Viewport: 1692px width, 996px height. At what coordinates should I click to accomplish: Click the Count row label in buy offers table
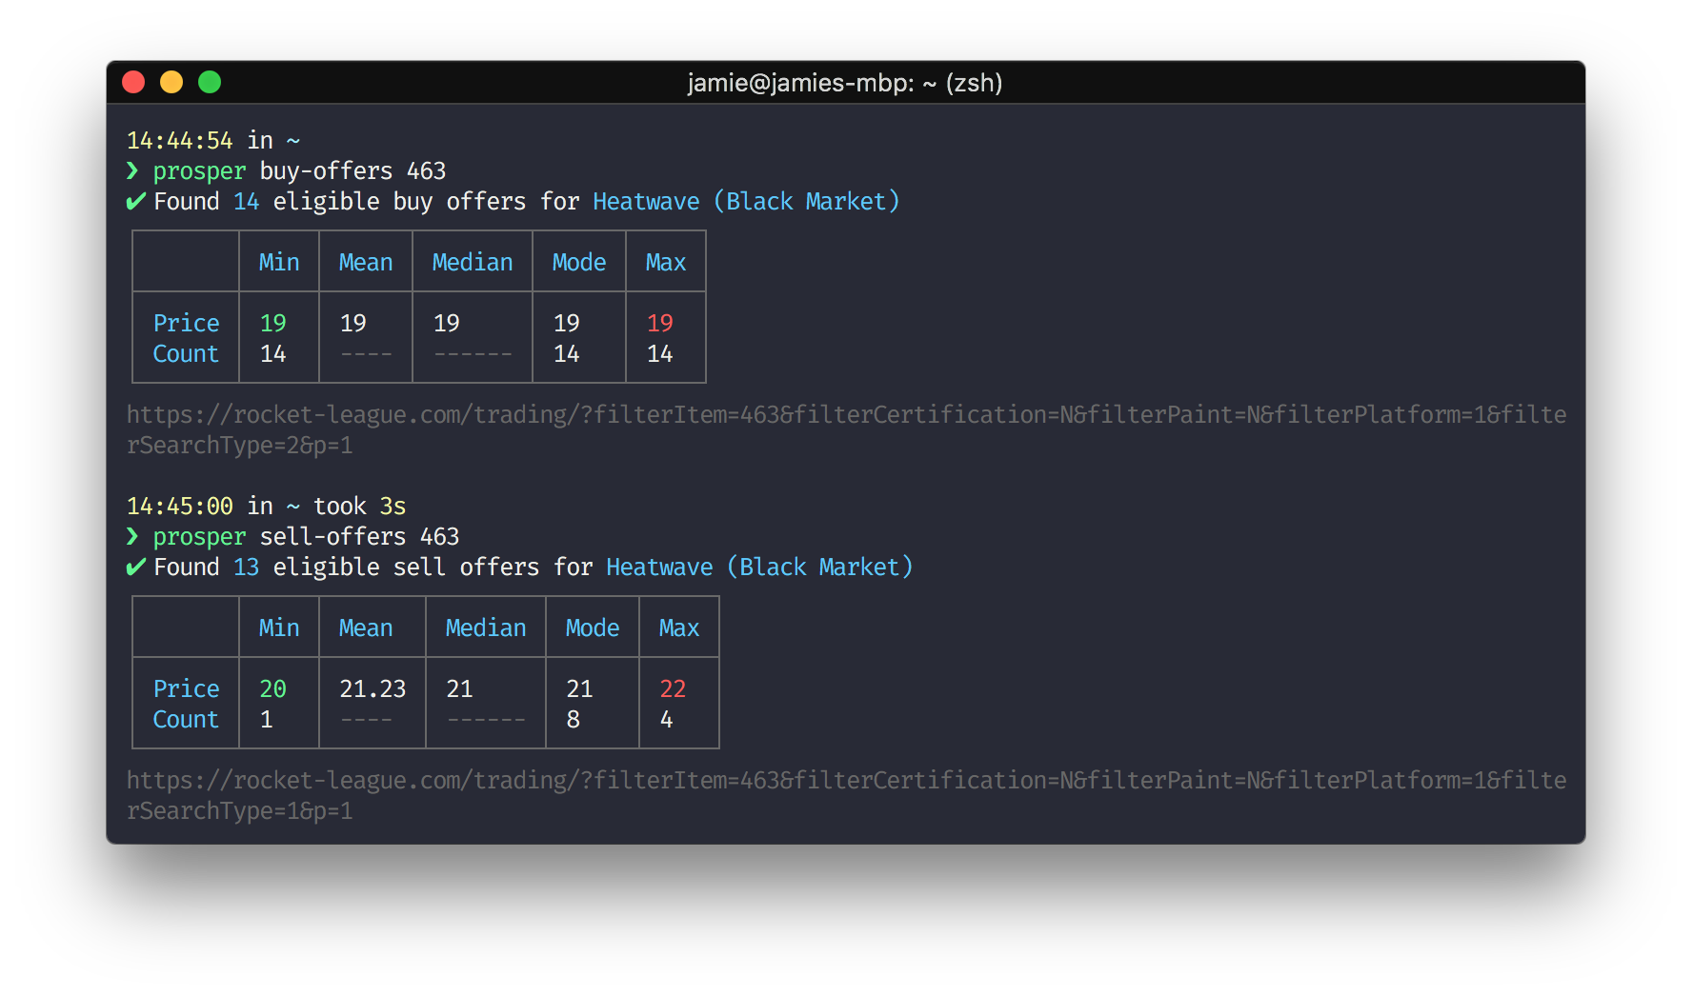[186, 353]
